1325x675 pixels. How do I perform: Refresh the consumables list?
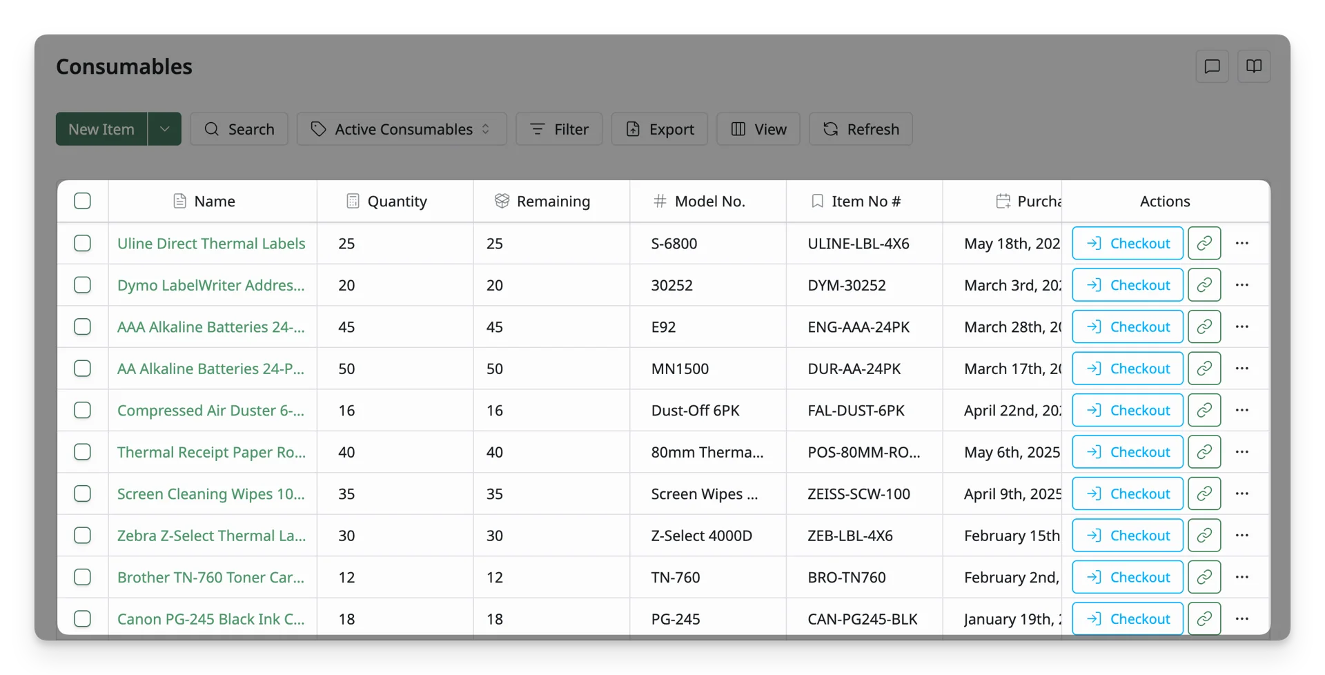click(x=861, y=129)
